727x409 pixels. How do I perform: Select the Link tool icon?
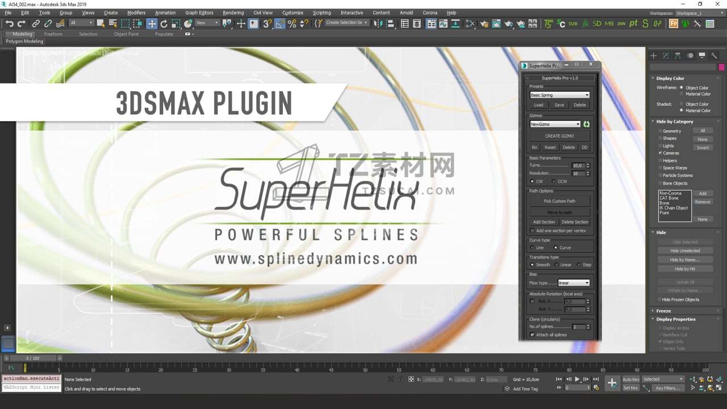(x=36, y=23)
